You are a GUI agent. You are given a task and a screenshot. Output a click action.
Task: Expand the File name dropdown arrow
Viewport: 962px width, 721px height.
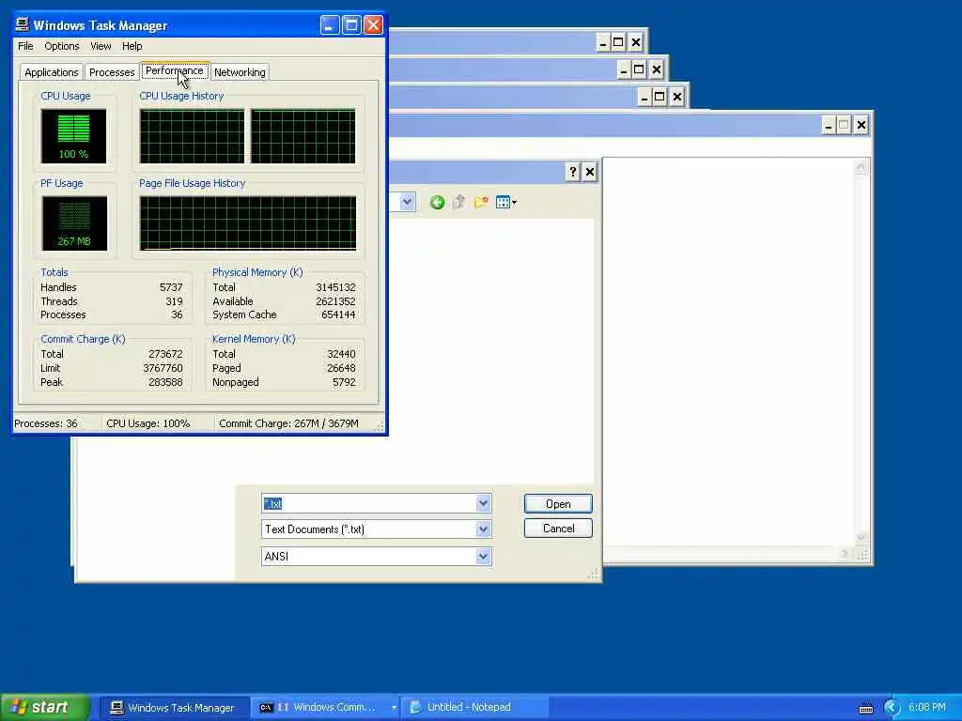click(484, 503)
